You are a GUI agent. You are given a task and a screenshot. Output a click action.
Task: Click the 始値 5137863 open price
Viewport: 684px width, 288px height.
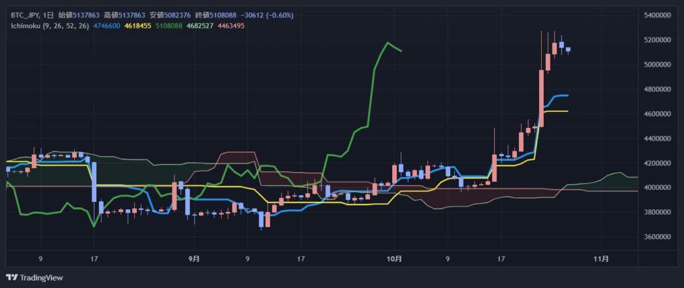[x=79, y=15]
